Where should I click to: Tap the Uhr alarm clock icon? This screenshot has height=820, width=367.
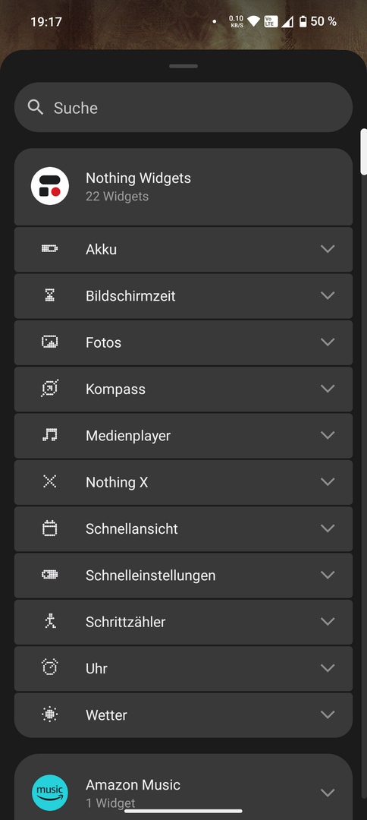click(x=49, y=668)
